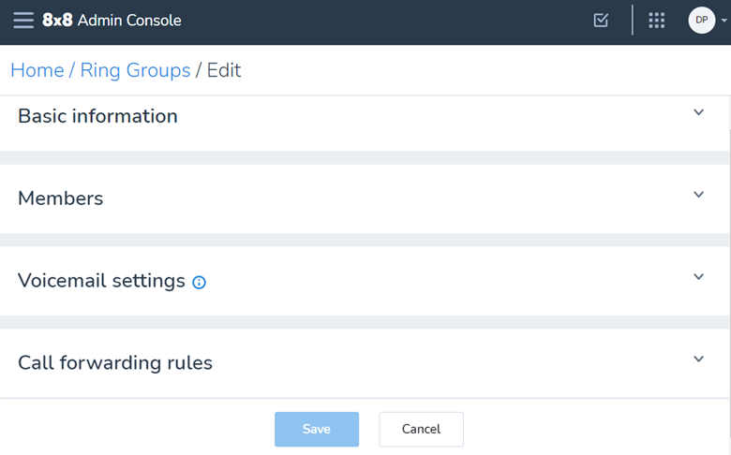Open the checklist tasks icon
This screenshot has height=455, width=731.
click(x=602, y=20)
